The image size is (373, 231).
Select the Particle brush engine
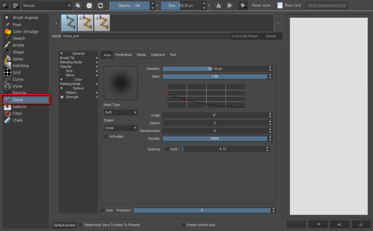pos(19,93)
